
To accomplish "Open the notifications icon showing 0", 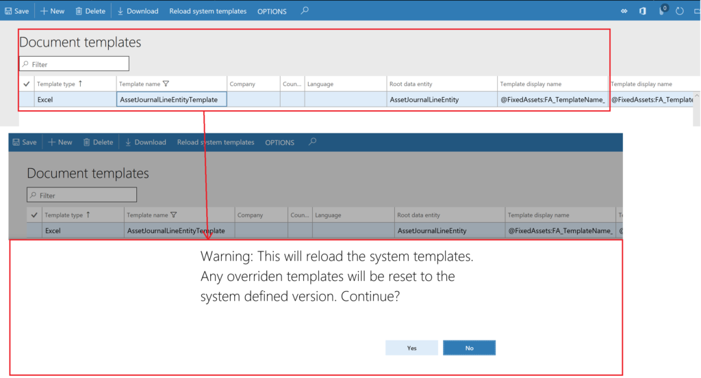I will tap(663, 10).
